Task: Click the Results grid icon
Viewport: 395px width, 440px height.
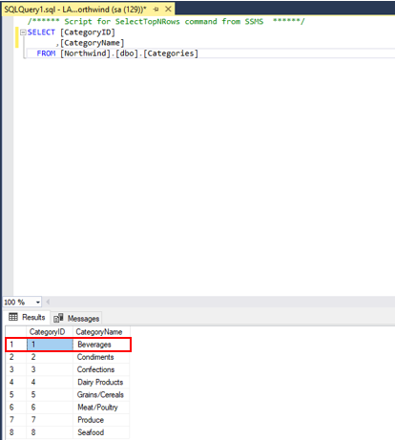Action: (13, 317)
